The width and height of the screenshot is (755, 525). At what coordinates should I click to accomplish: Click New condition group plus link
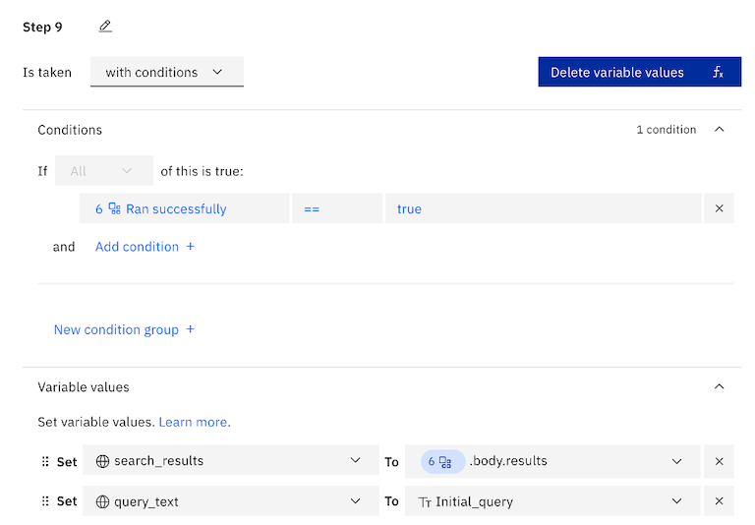pyautogui.click(x=124, y=329)
